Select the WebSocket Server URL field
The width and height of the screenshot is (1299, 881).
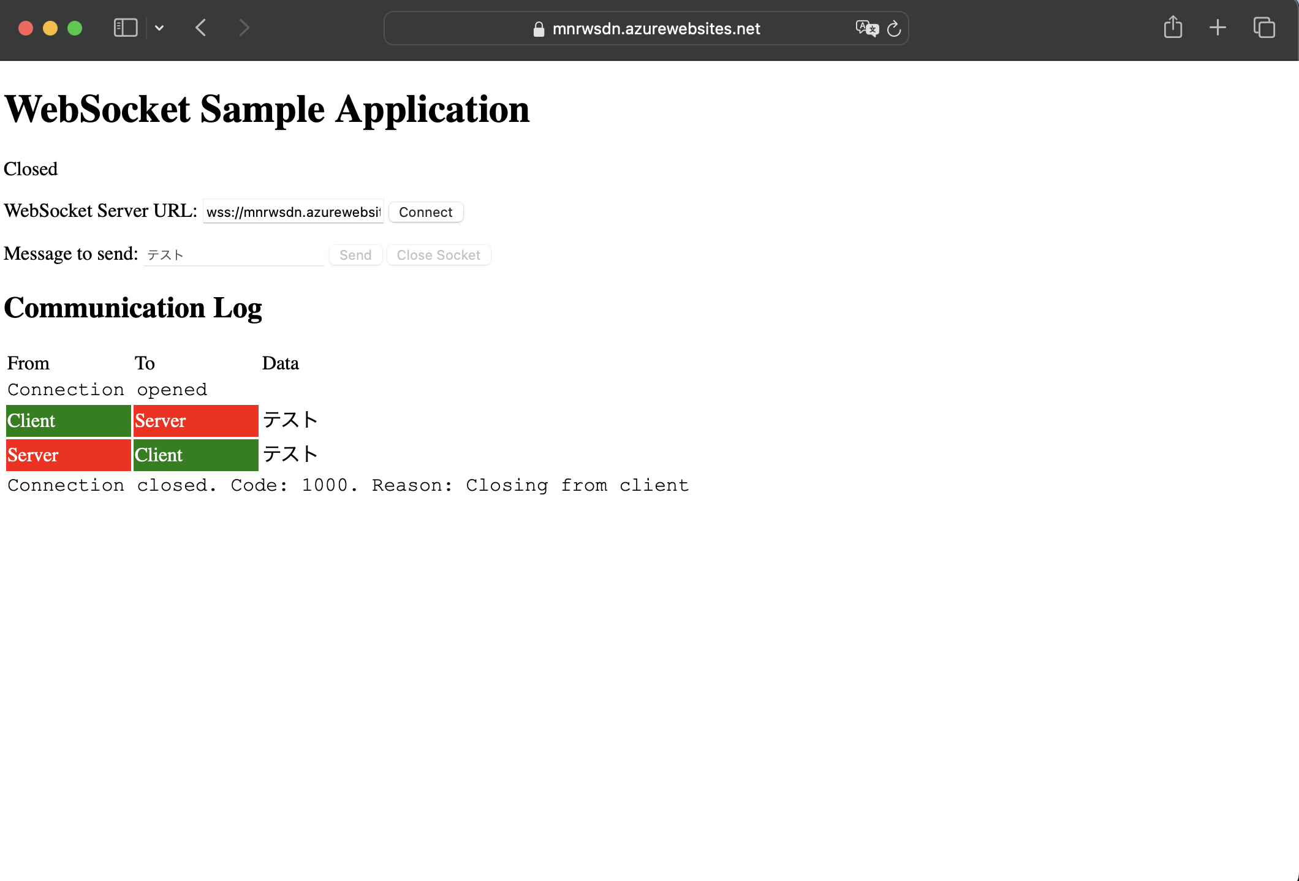pos(293,211)
